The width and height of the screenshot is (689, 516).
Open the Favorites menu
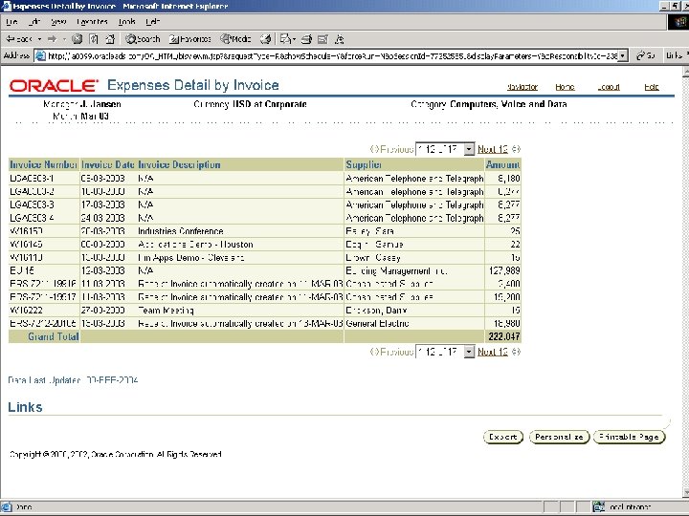[x=92, y=21]
